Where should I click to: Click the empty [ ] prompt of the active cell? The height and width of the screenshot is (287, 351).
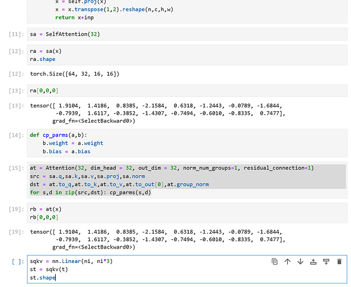17,262
